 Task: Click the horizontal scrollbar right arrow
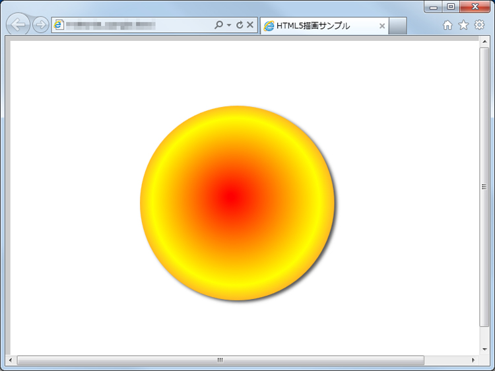(x=473, y=360)
